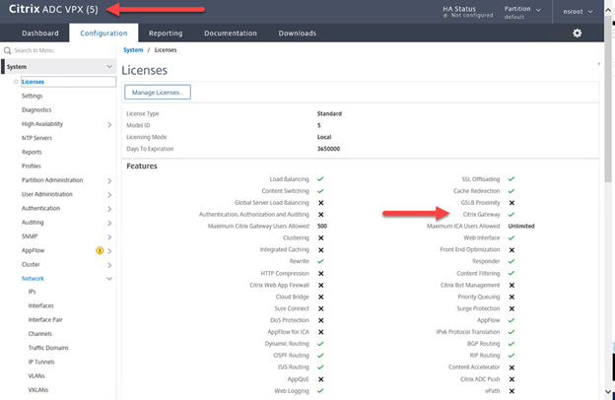Click the Web Interface checkmark
The width and height of the screenshot is (615, 400).
tap(512, 238)
